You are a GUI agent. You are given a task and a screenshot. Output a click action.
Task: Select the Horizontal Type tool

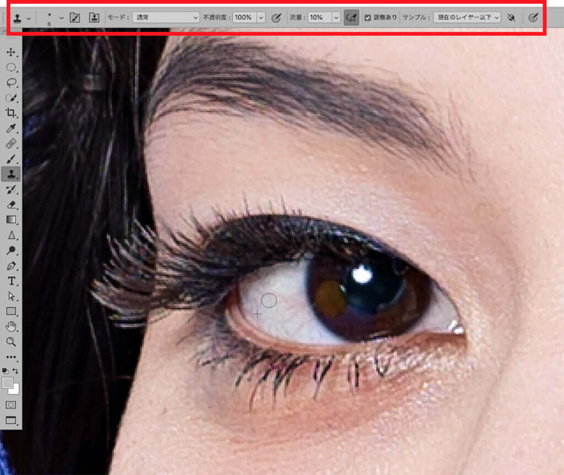[x=10, y=281]
